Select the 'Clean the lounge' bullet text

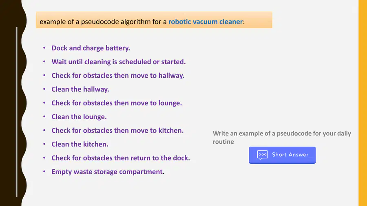(x=79, y=117)
